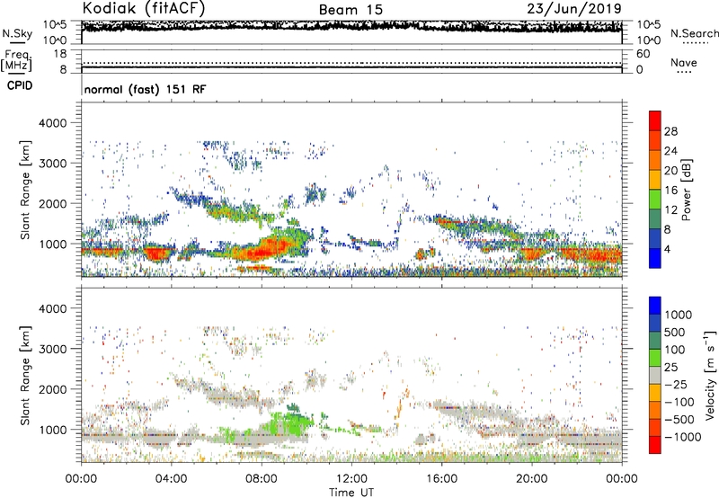Click the date "23/Jun/2019"
The width and height of the screenshot is (719, 498).
pos(574,8)
